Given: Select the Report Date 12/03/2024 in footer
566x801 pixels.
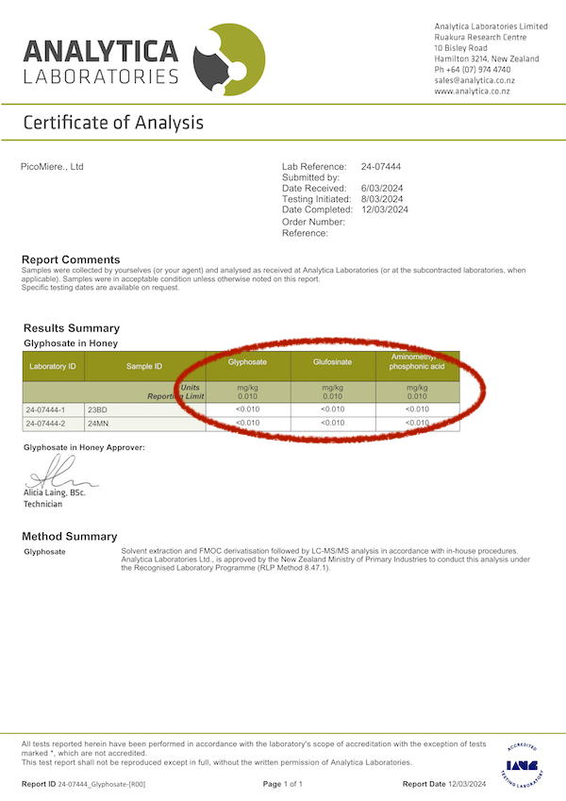Looking at the screenshot, I should [467, 784].
